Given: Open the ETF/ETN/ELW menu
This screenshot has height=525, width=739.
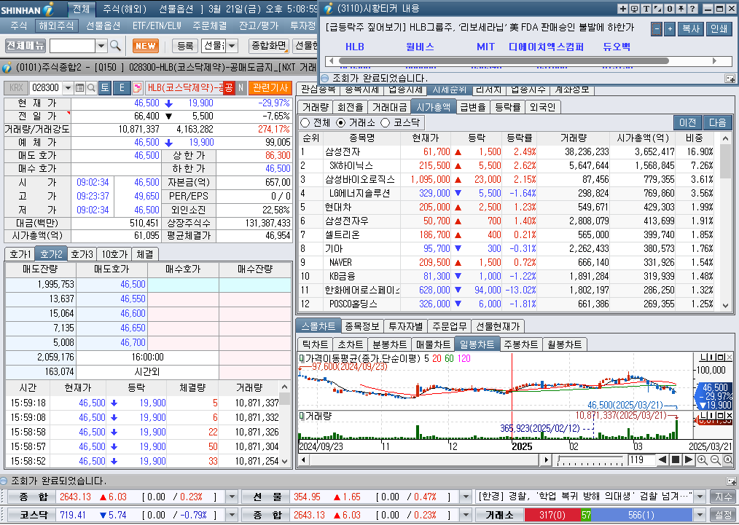Looking at the screenshot, I should 157,25.
